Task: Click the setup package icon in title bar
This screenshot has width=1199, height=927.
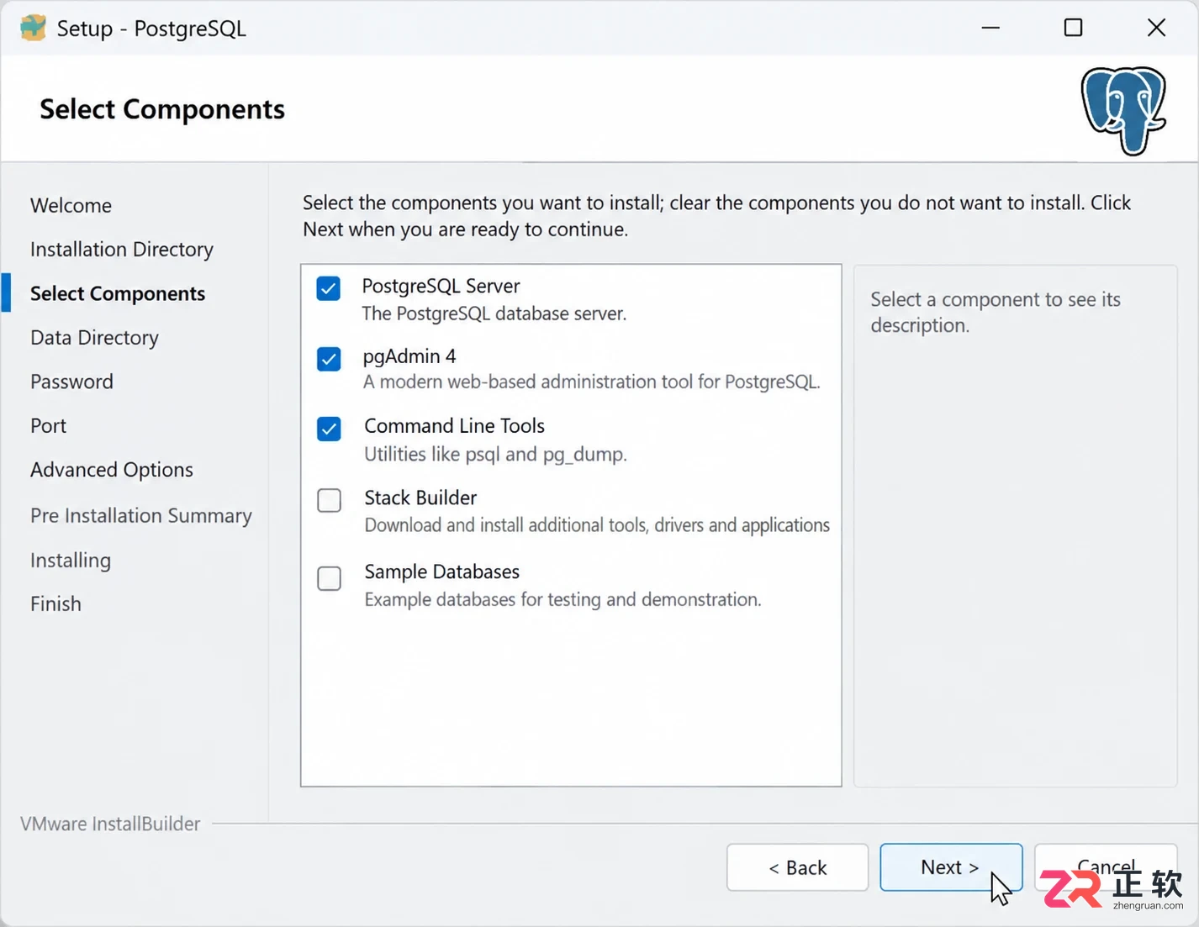Action: [x=33, y=28]
